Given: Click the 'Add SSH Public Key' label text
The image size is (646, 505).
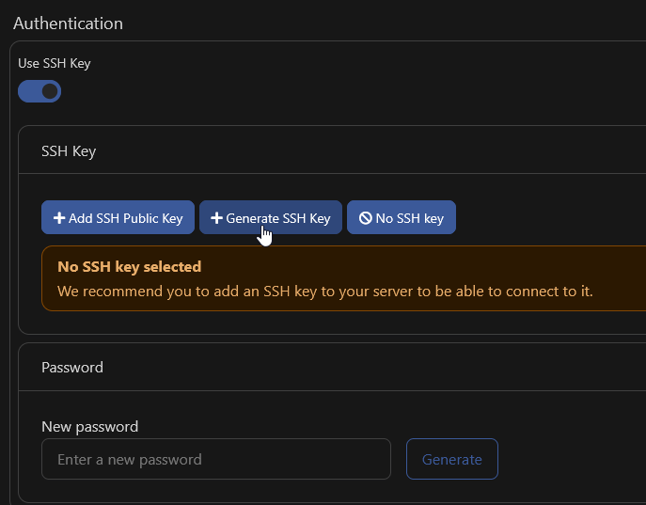Looking at the screenshot, I should point(125,218).
